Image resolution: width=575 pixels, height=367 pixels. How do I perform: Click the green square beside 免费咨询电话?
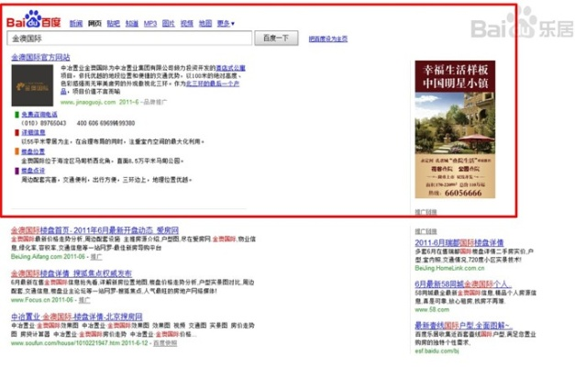coord(17,115)
